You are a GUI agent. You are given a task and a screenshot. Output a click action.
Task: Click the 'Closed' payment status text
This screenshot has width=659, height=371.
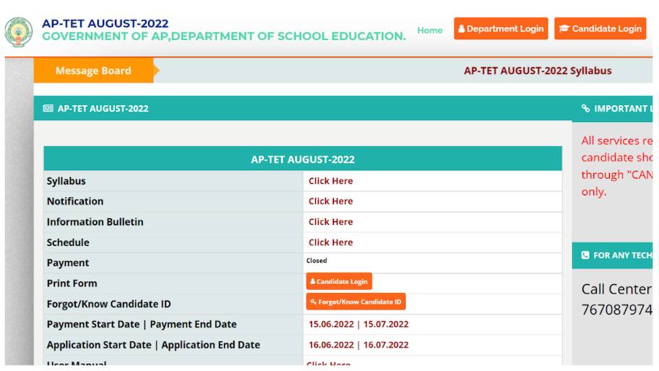click(x=316, y=261)
